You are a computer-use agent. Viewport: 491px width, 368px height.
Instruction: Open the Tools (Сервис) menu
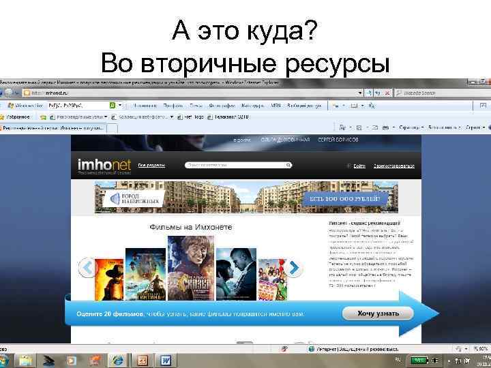click(475, 127)
